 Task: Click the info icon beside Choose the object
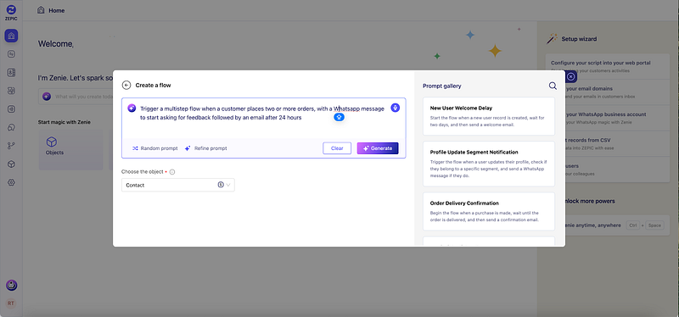coord(172,172)
